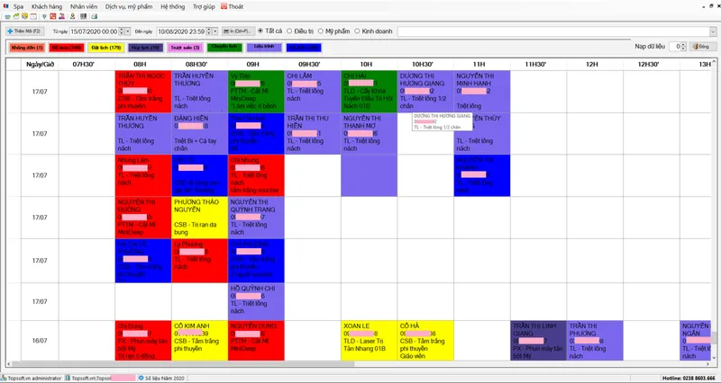The width and height of the screenshot is (721, 383).
Task: Click the Thêm Mới (F2) button
Action: (x=25, y=31)
